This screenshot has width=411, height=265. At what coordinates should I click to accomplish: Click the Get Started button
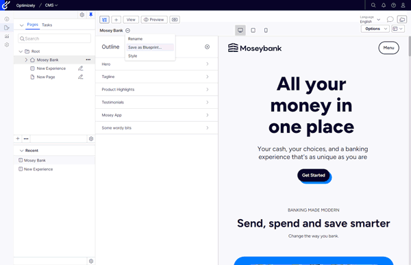pyautogui.click(x=314, y=175)
